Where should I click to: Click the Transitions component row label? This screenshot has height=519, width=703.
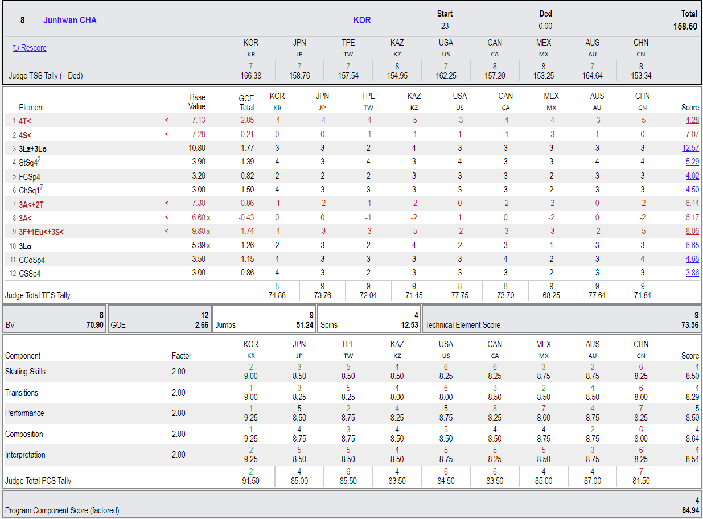click(x=22, y=393)
